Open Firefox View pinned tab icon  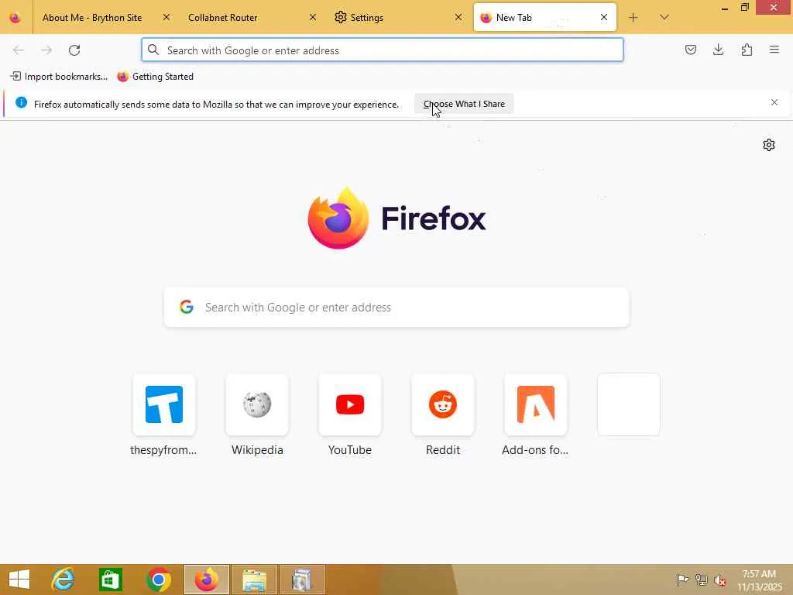click(15, 18)
